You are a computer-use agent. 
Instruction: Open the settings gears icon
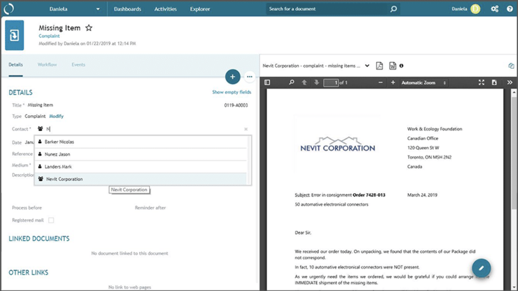pyautogui.click(x=495, y=9)
